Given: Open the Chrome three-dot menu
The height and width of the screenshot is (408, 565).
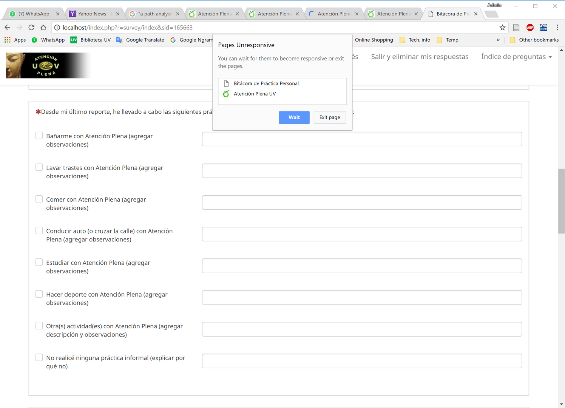Looking at the screenshot, I should pyautogui.click(x=557, y=28).
